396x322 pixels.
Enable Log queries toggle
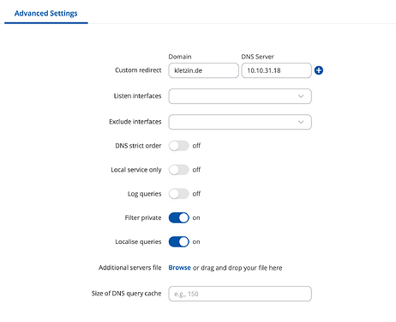pos(179,194)
